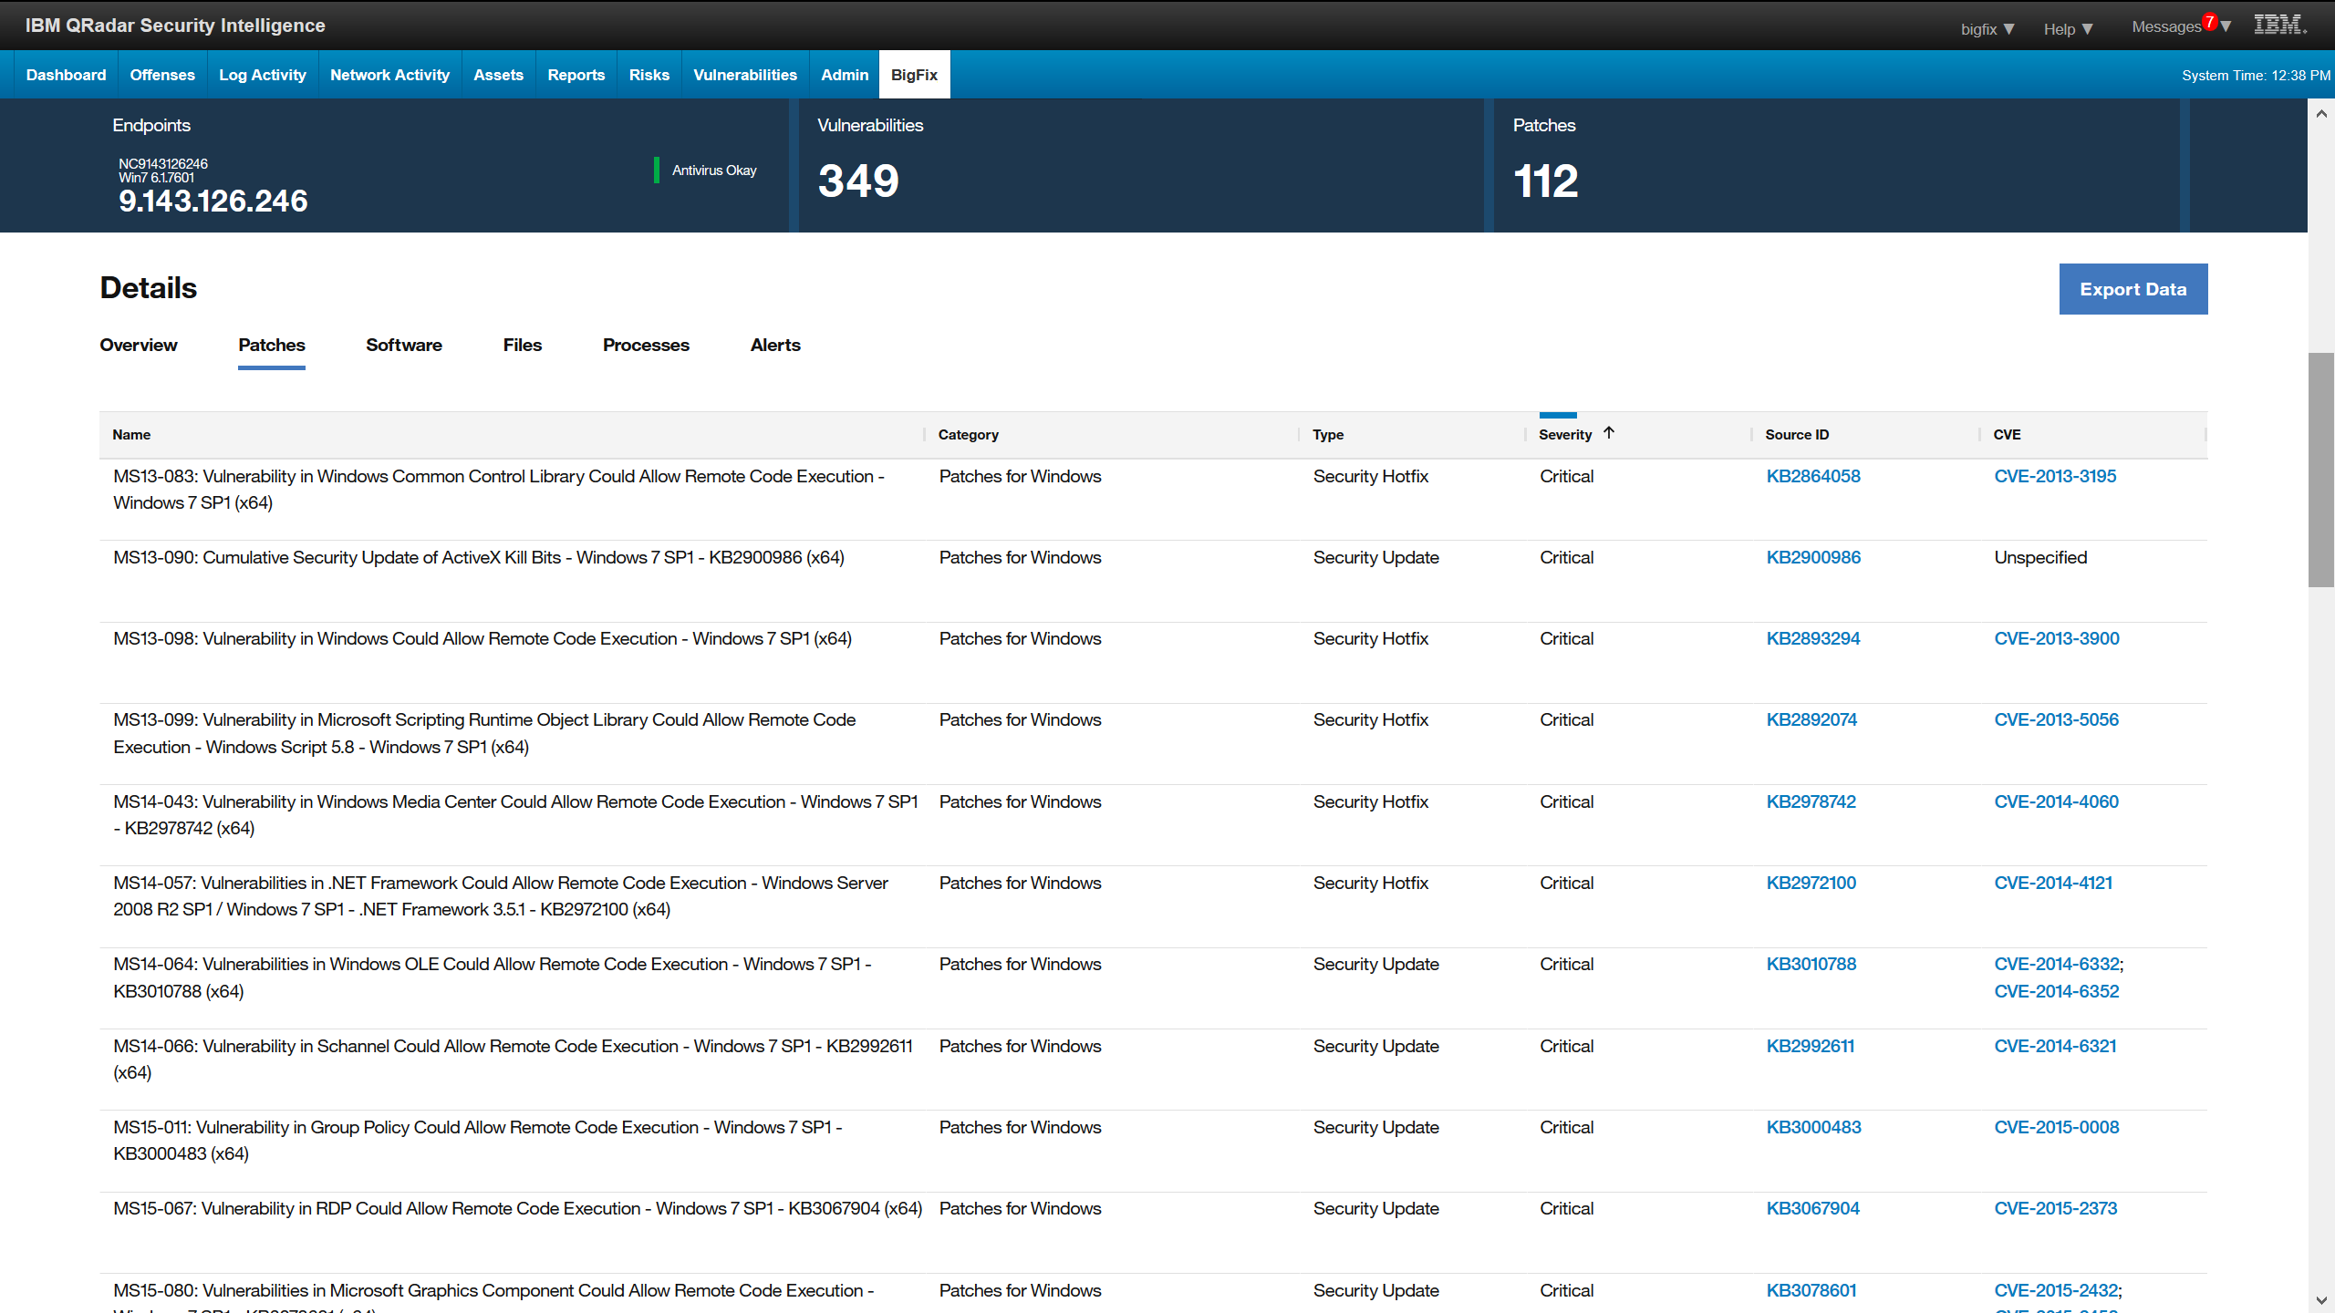Click the Export Data button
The image size is (2335, 1313).
2133,288
